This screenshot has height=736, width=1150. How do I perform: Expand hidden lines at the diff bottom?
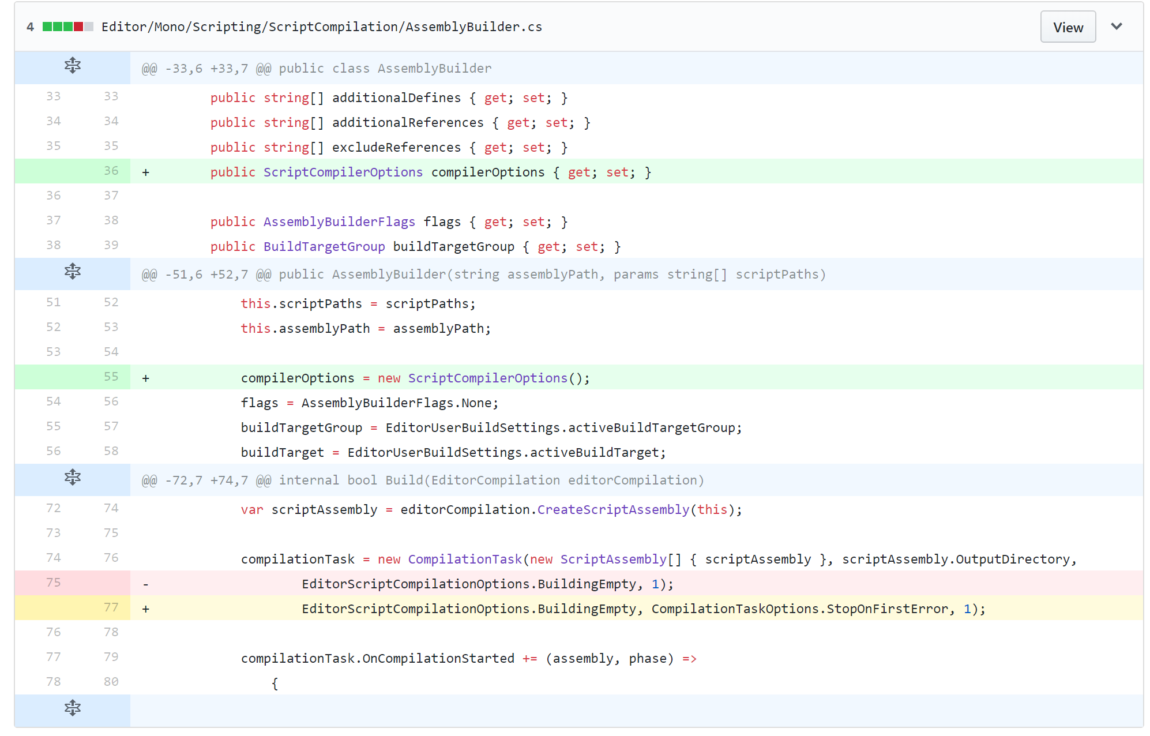tap(72, 708)
